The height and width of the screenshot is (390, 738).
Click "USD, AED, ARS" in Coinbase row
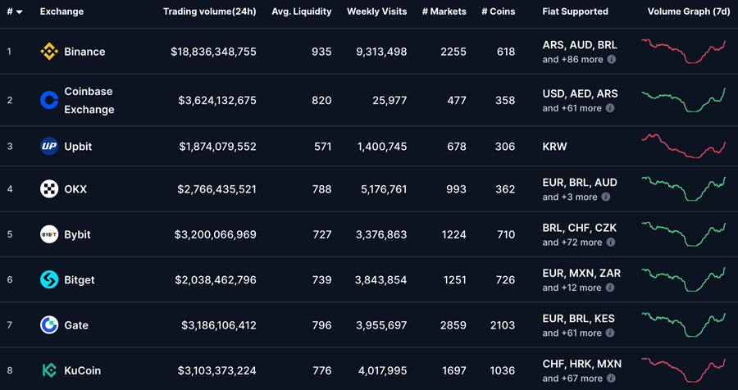pos(580,93)
